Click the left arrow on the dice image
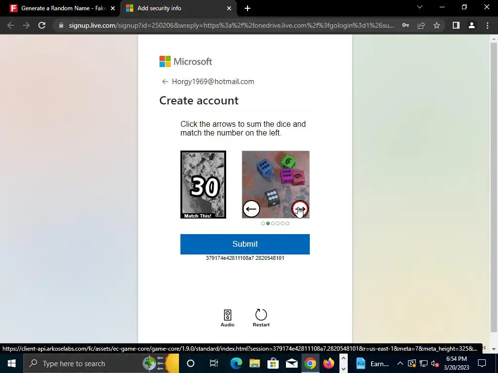The height and width of the screenshot is (373, 498). click(x=251, y=209)
